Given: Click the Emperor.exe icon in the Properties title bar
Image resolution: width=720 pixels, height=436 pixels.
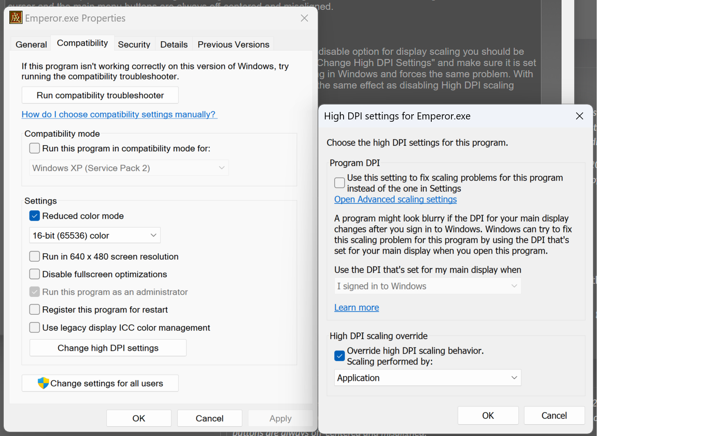Looking at the screenshot, I should pos(16,18).
